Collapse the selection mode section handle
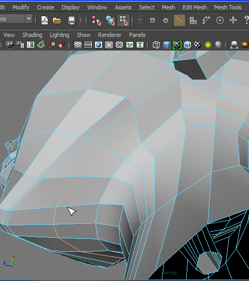 pos(87,20)
